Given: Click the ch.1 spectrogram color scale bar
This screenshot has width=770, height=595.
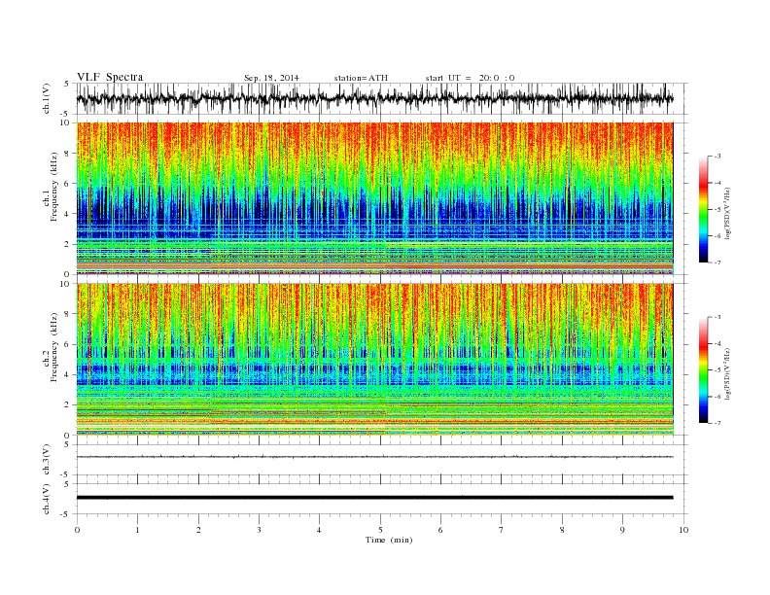Looking at the screenshot, I should [703, 209].
